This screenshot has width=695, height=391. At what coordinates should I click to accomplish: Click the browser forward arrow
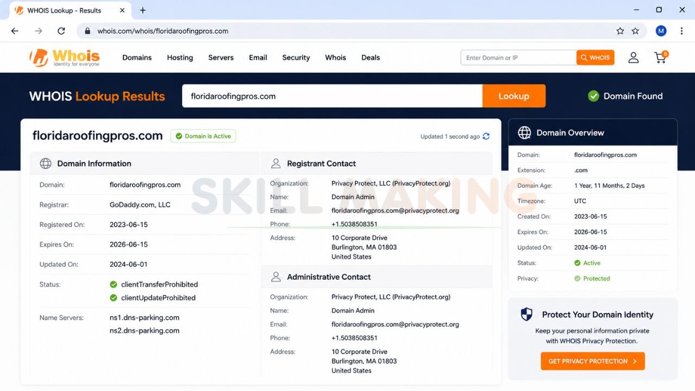(38, 31)
